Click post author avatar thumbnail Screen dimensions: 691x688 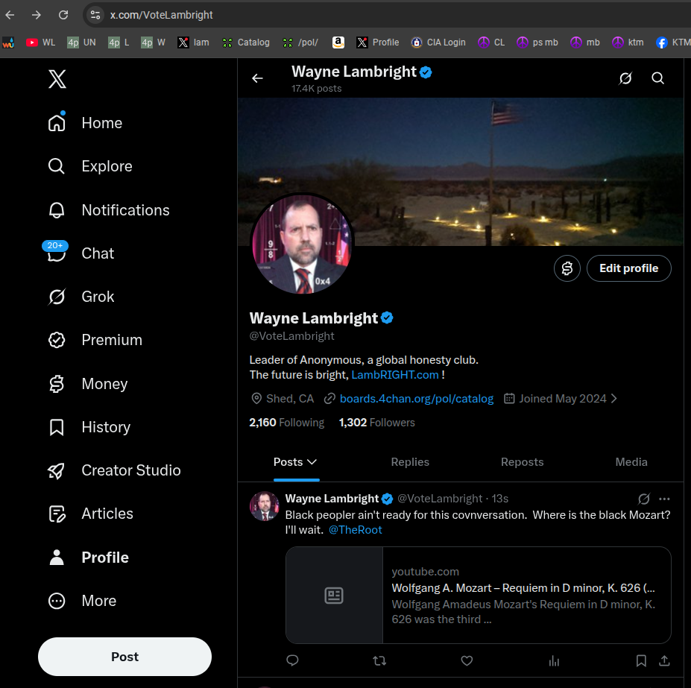[265, 506]
